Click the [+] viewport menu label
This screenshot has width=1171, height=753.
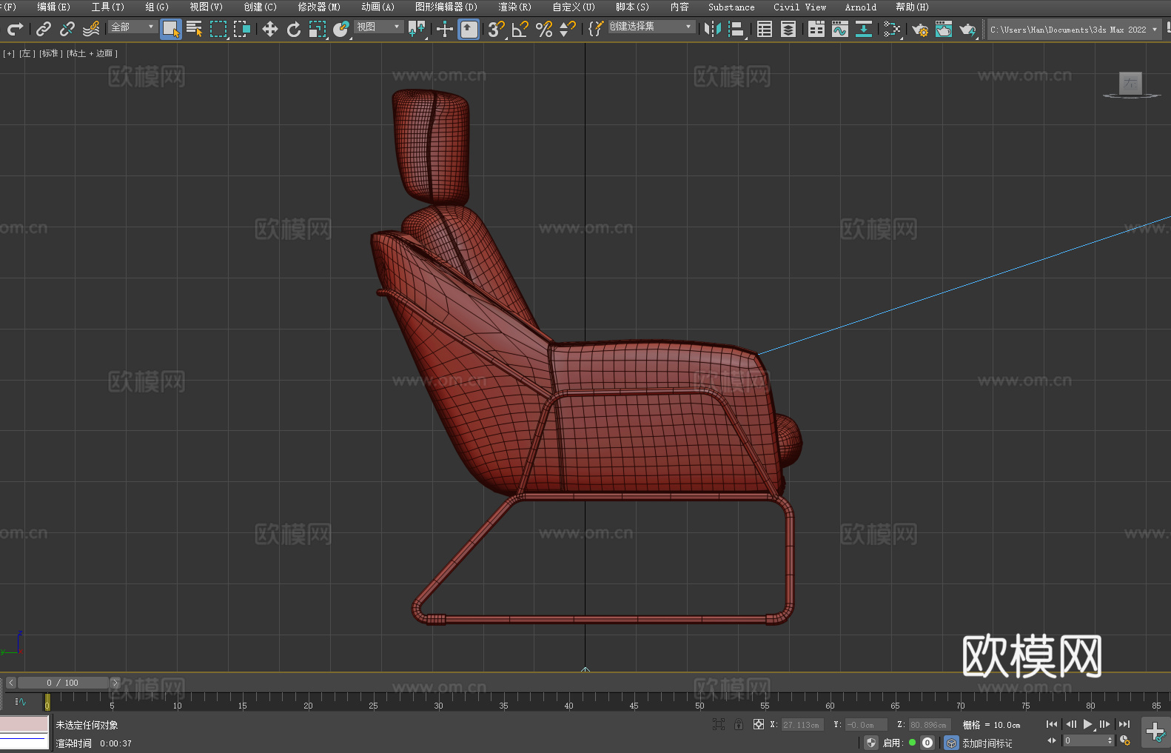(9, 53)
